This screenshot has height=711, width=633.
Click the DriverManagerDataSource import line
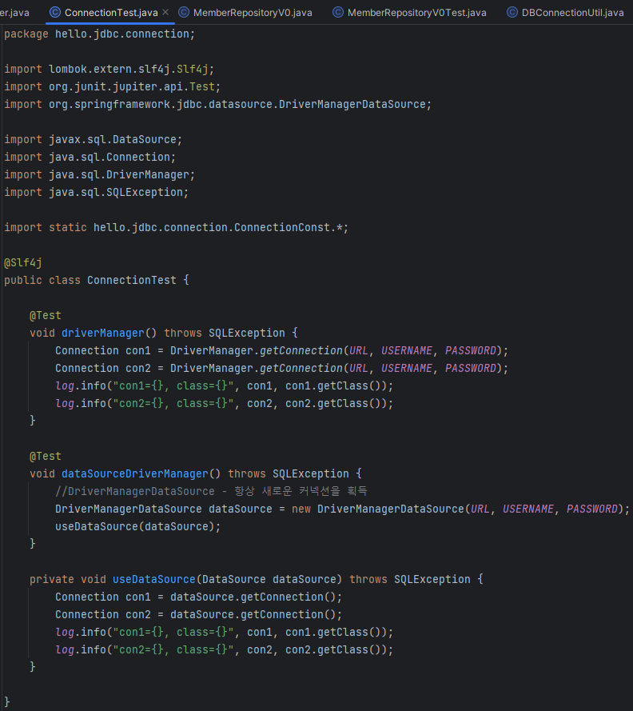pyautogui.click(x=218, y=104)
